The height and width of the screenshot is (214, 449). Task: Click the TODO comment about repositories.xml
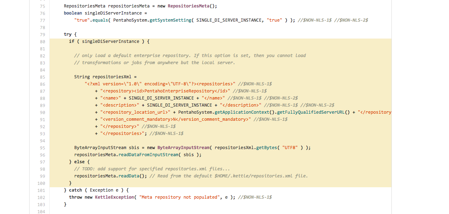tap(152, 169)
